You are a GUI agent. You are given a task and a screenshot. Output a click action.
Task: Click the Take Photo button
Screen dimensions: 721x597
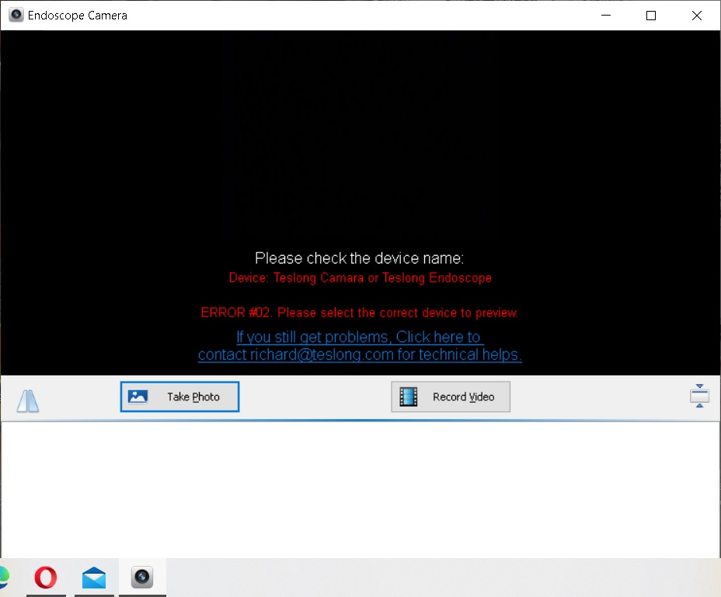[x=179, y=396]
